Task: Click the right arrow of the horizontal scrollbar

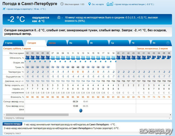Action: coord(170,115)
